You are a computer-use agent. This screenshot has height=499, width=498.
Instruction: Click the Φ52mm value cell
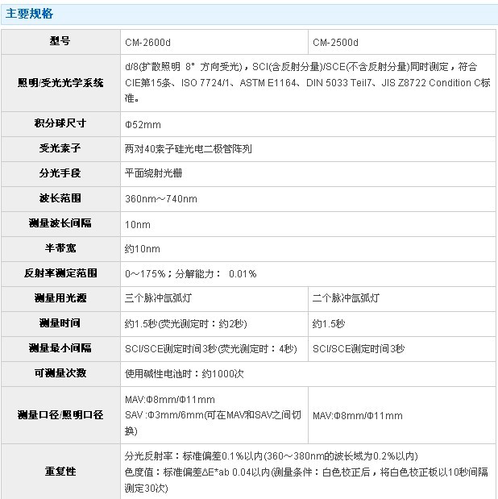[x=143, y=125]
